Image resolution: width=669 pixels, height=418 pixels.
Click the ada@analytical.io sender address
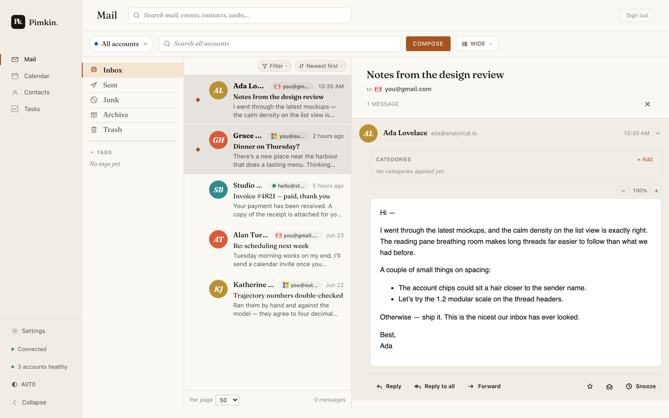(454, 133)
